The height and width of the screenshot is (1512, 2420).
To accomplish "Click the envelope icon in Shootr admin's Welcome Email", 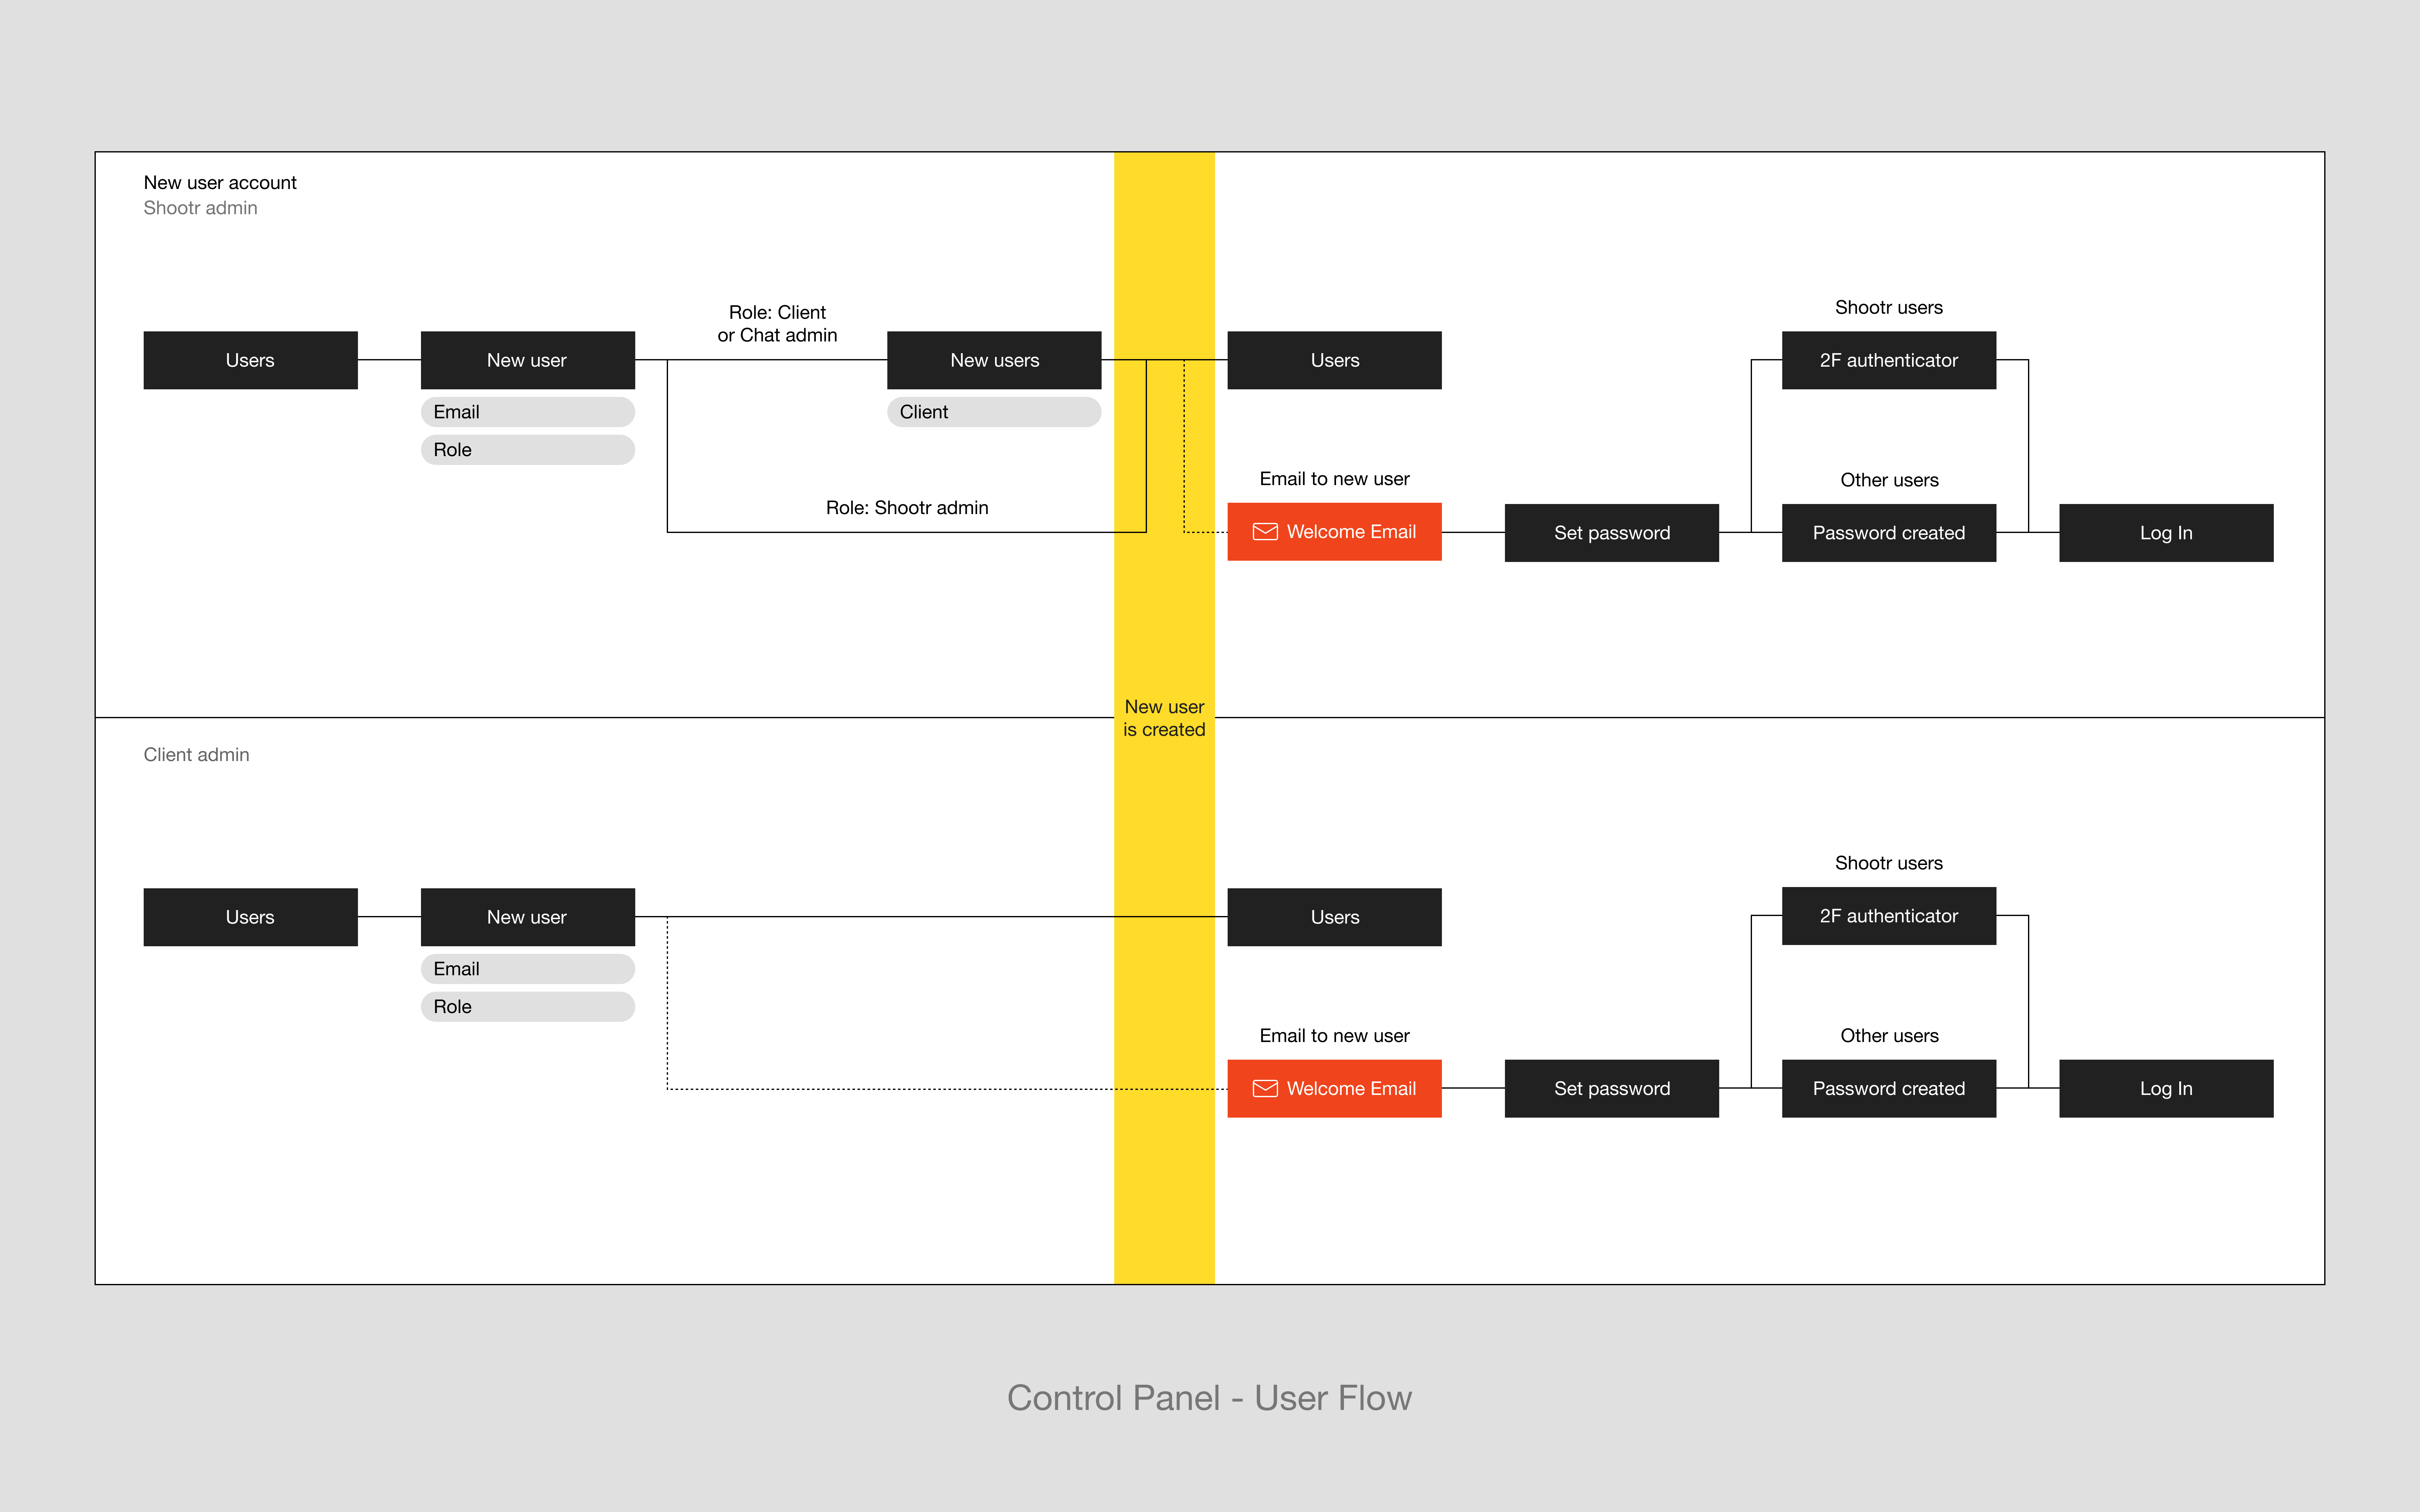I will coord(1265,532).
